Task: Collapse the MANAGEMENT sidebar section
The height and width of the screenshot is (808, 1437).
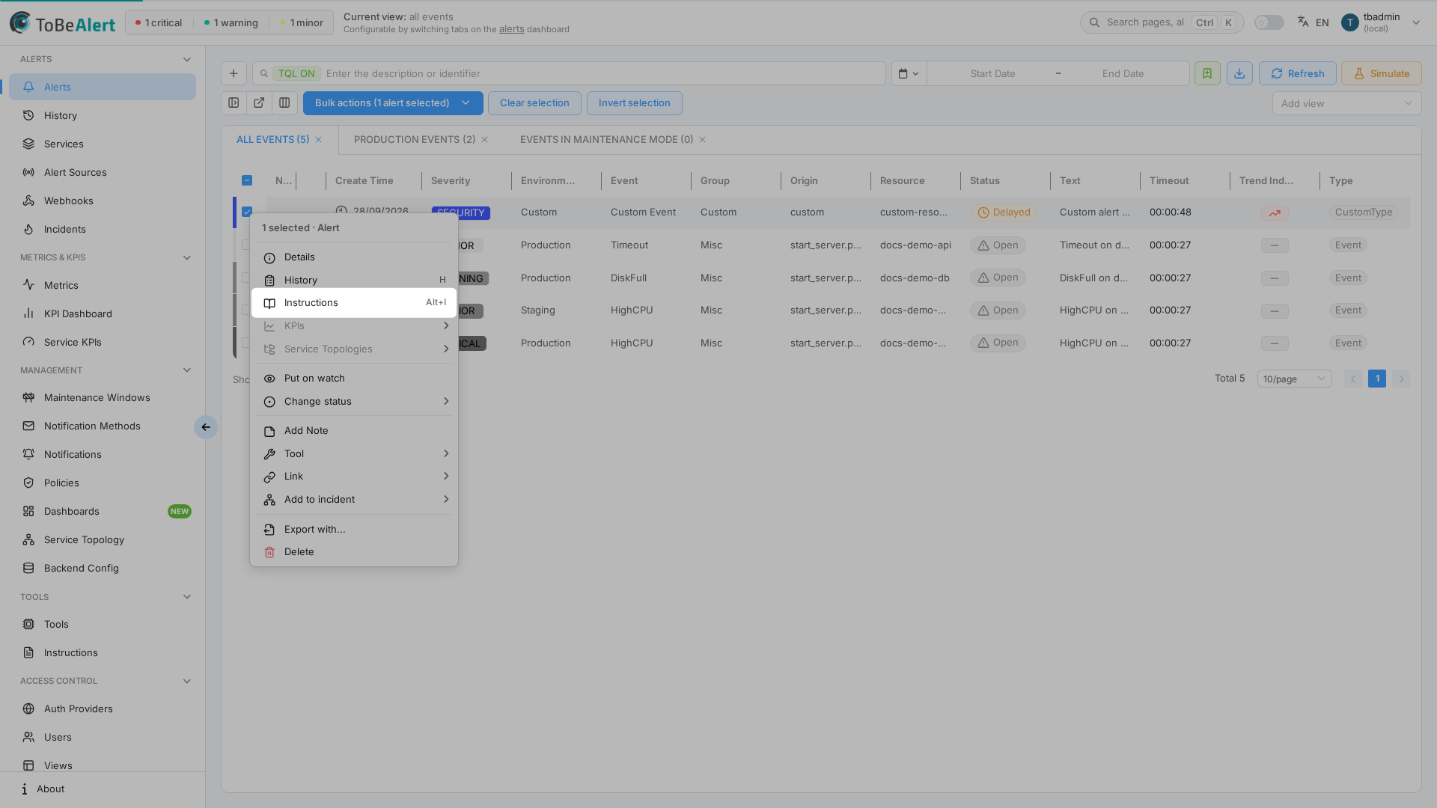Action: tap(187, 370)
